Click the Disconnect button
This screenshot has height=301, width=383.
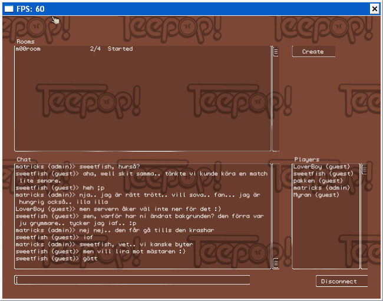[x=342, y=281]
